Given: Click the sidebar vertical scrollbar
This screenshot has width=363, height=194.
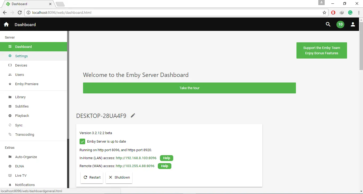Looking at the screenshot, I should [68, 85].
